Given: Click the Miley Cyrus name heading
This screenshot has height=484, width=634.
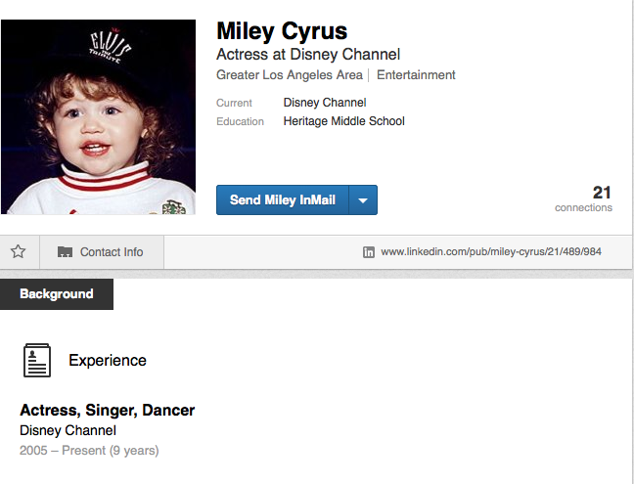Looking at the screenshot, I should (281, 31).
